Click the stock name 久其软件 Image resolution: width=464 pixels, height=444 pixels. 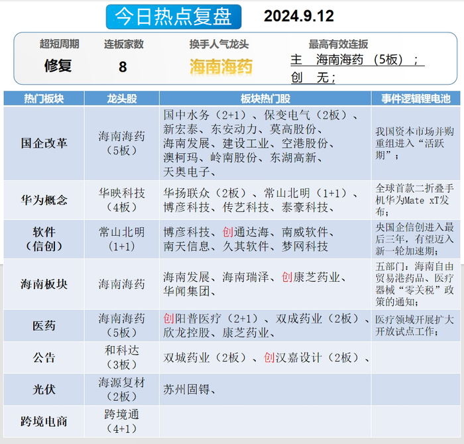[246, 247]
